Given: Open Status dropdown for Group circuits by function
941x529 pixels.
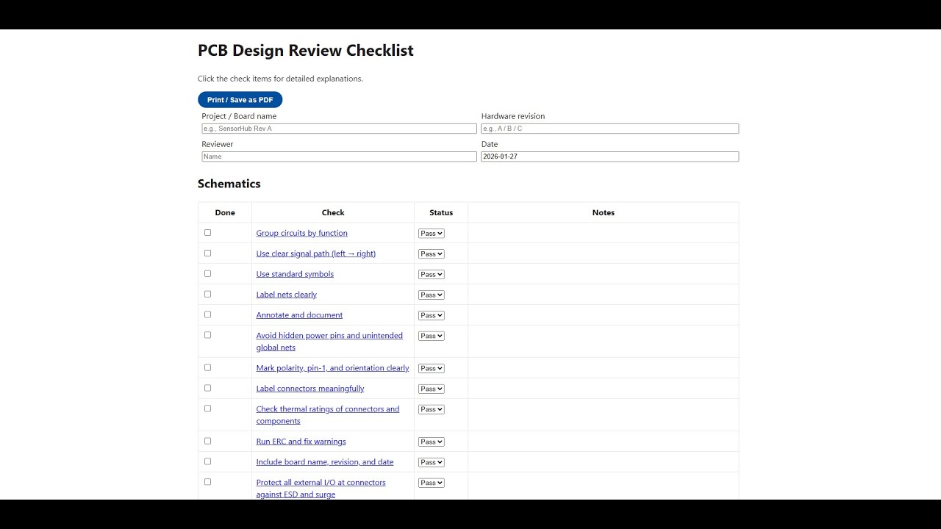Looking at the screenshot, I should pyautogui.click(x=432, y=234).
